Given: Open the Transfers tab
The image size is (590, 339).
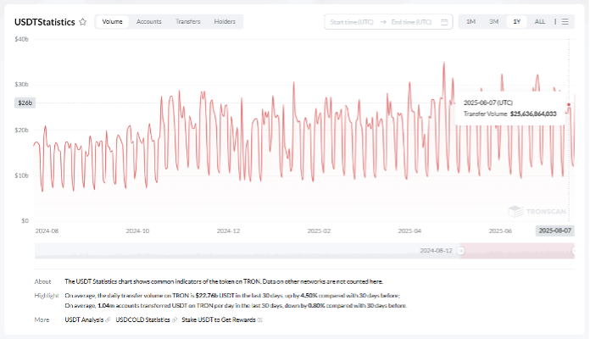Looking at the screenshot, I should 188,22.
